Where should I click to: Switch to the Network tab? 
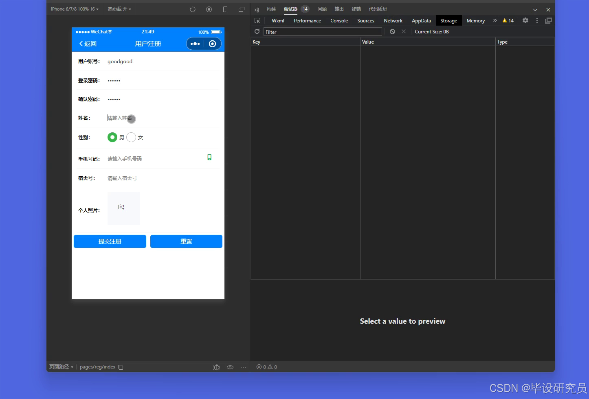(x=393, y=20)
